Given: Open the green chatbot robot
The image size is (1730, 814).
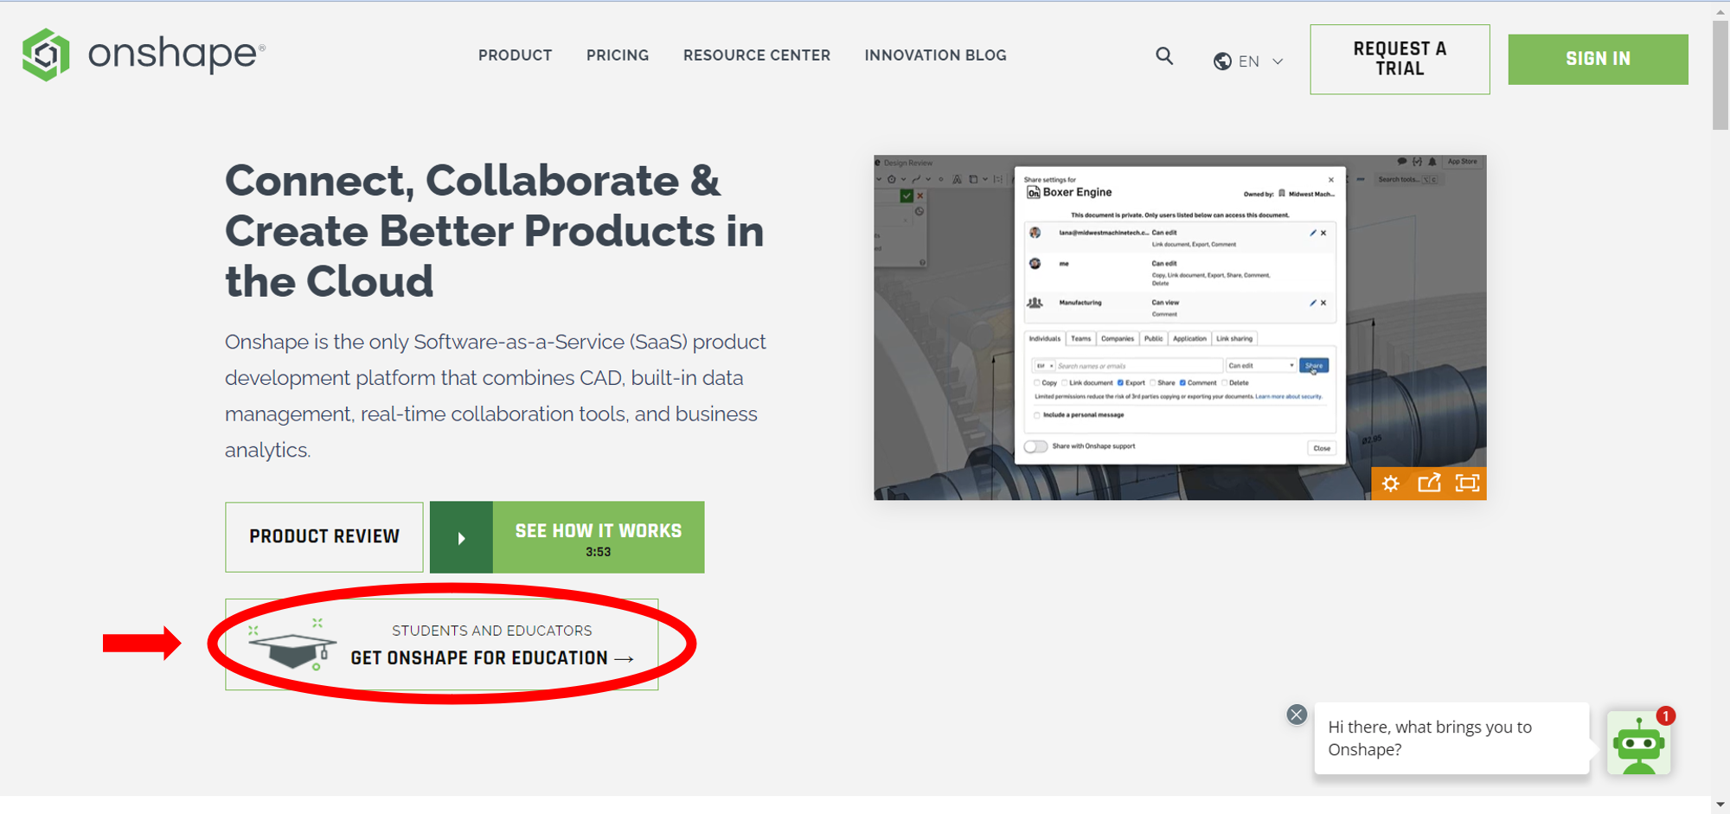Looking at the screenshot, I should [x=1638, y=743].
